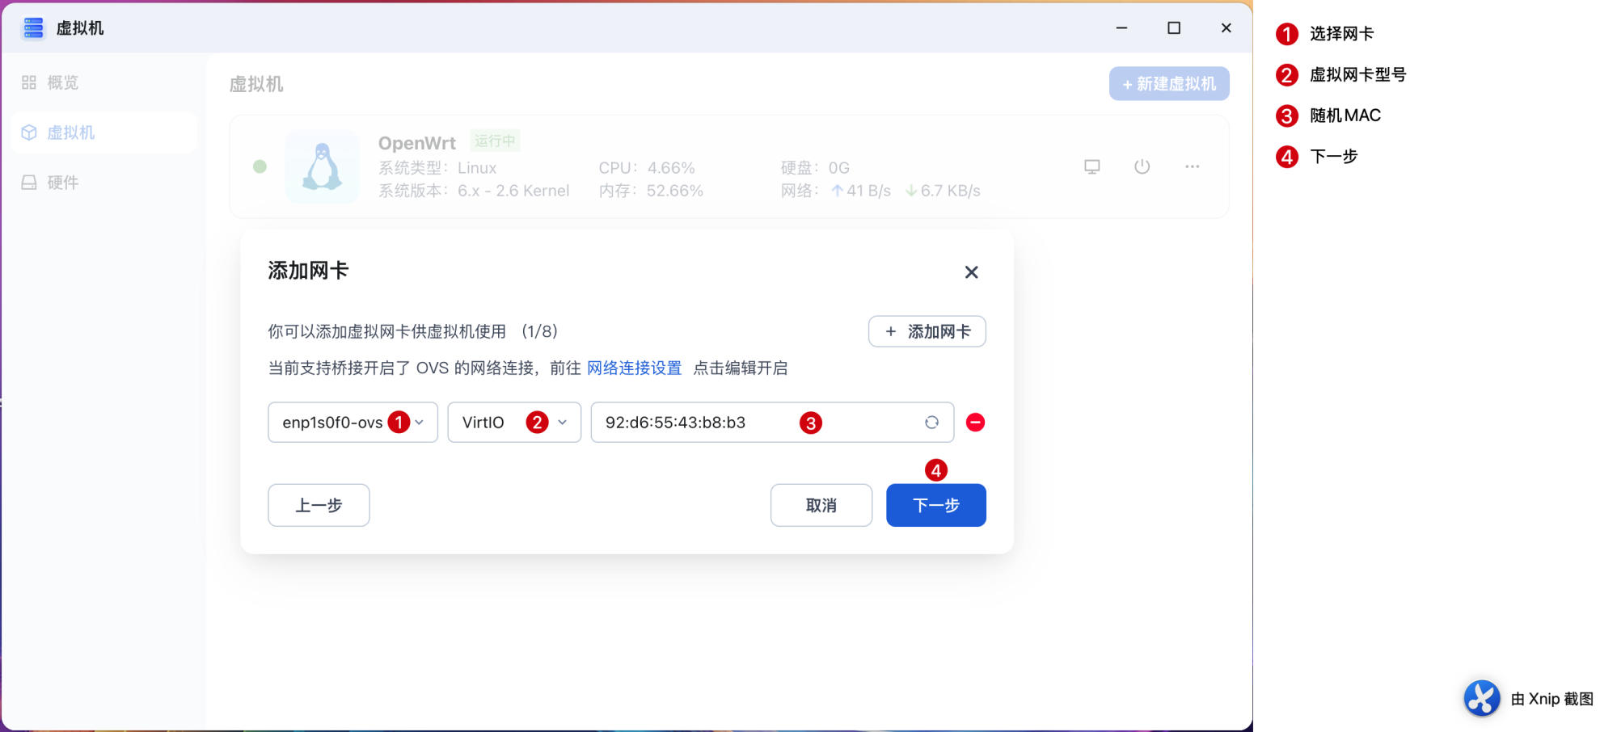Image resolution: width=1617 pixels, height=732 pixels.
Task: Select the 虚拟机 sidebar tab
Action: pyautogui.click(x=70, y=133)
